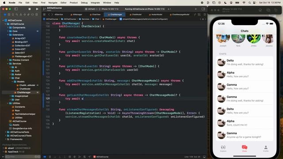This screenshot has width=283, height=159.
Task: Rotate the Simulator device
Action: click(x=276, y=10)
